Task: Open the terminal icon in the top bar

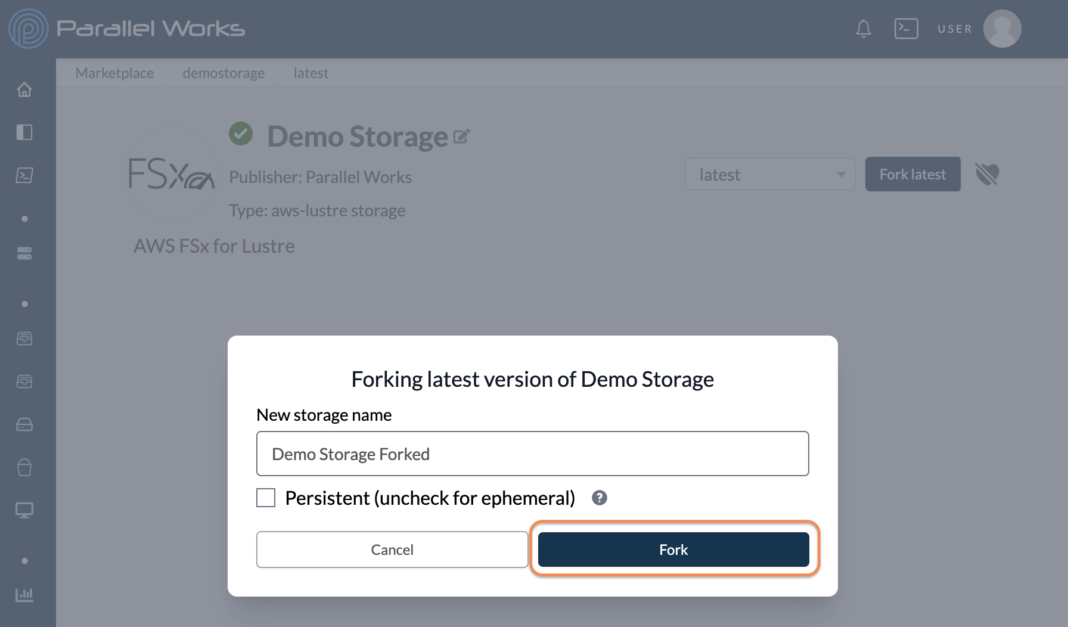Action: [906, 29]
